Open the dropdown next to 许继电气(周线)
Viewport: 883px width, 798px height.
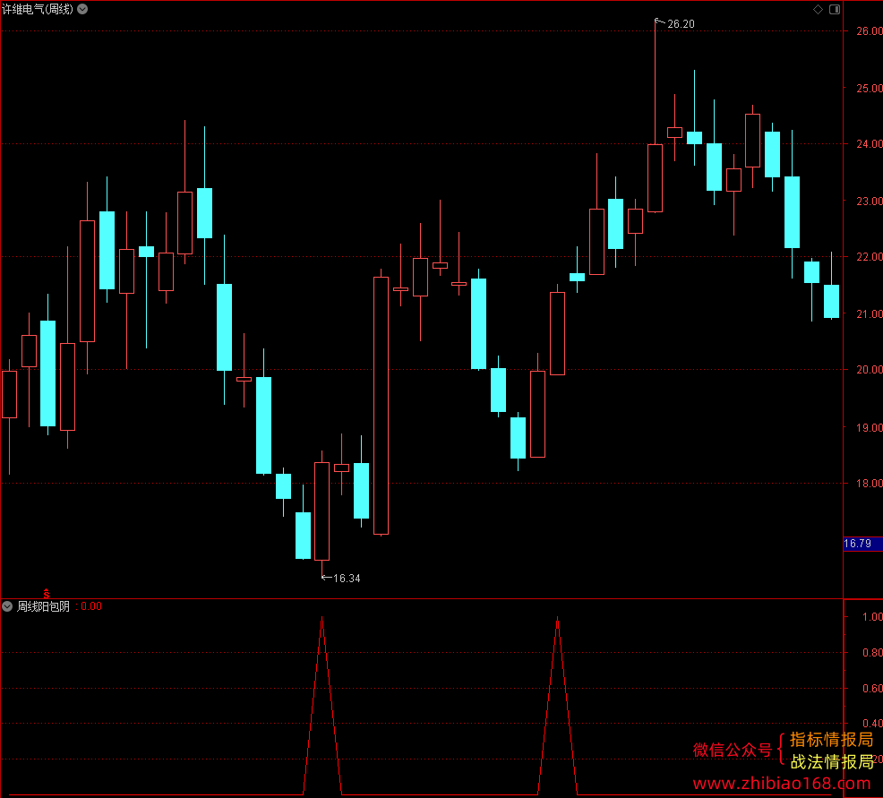coord(82,9)
